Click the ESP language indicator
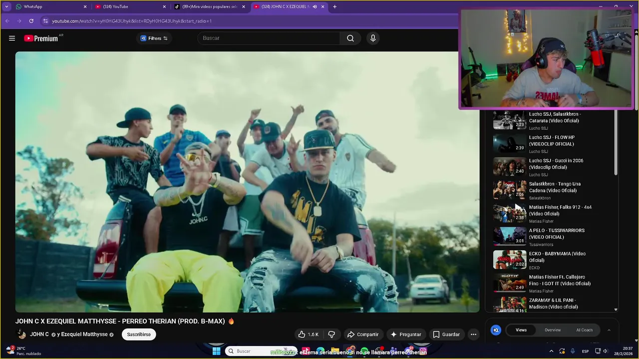This screenshot has height=359, width=639. pyautogui.click(x=586, y=351)
